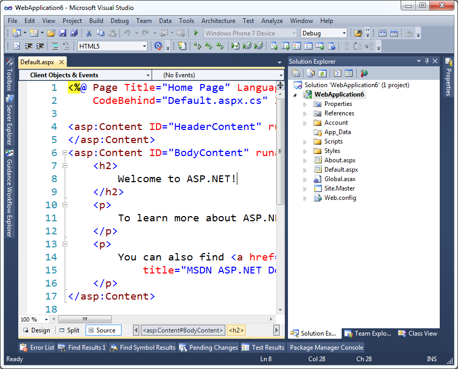Expand the References node
The height and width of the screenshot is (369, 458).
click(305, 114)
